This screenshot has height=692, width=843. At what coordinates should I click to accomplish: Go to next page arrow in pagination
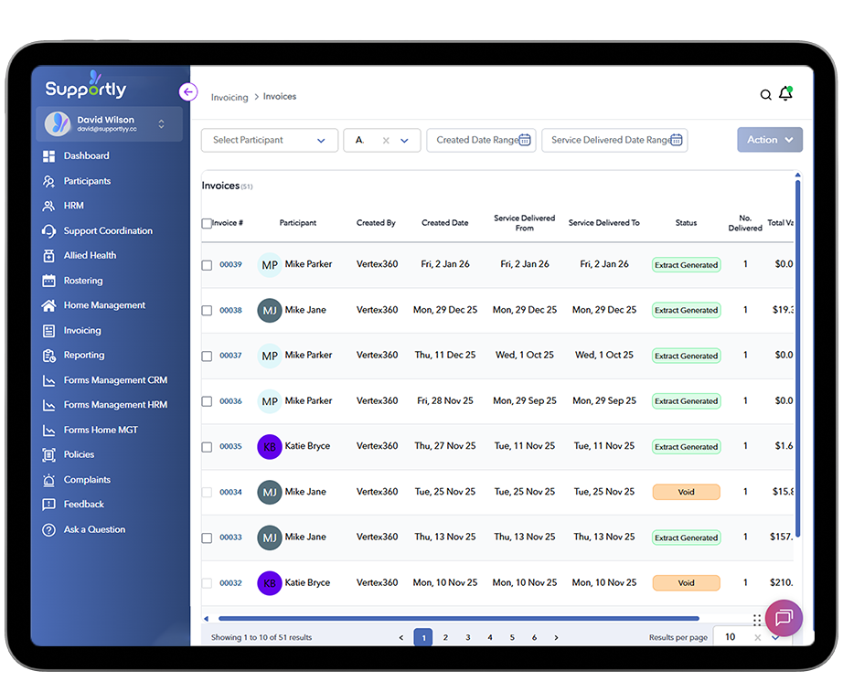click(556, 637)
